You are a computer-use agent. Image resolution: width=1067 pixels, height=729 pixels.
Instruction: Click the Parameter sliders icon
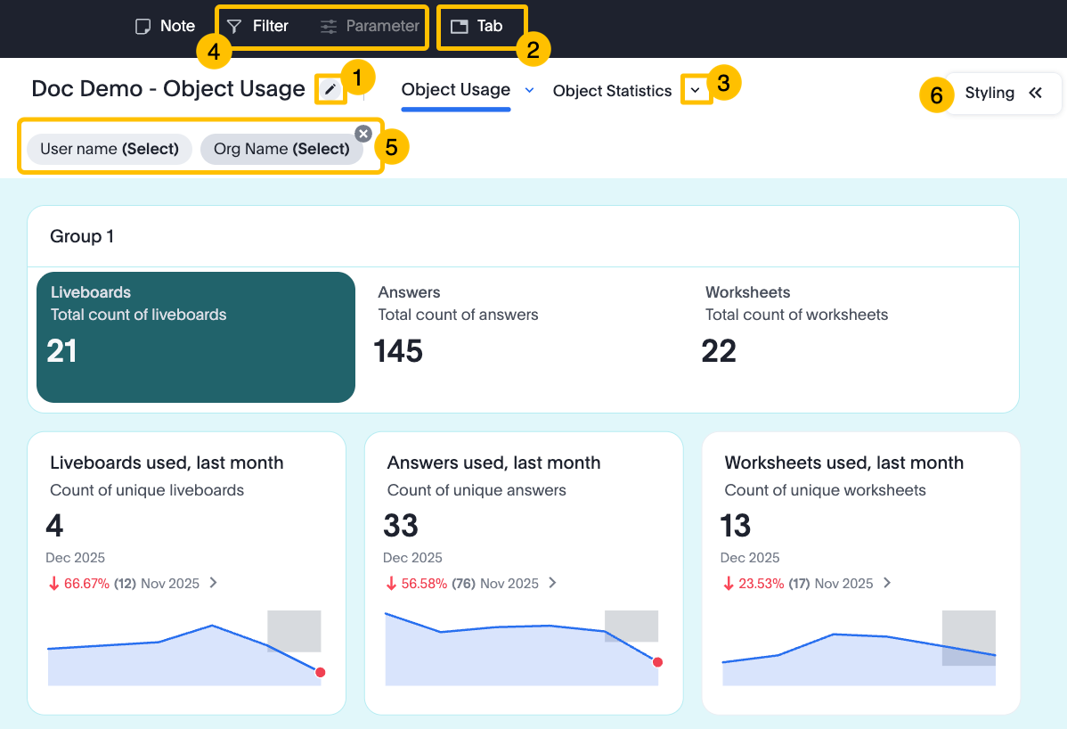coord(329,27)
